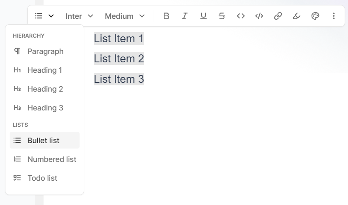Click the List Item 2 text
Screen dimensions: 348x205
click(x=119, y=59)
